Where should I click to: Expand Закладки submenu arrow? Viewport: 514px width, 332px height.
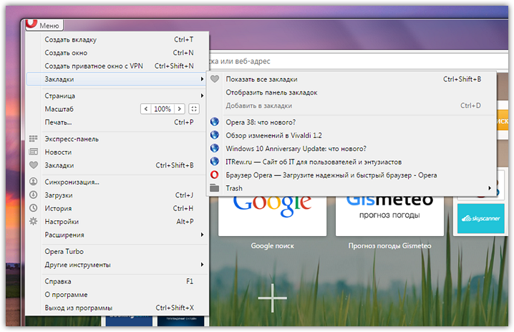tap(202, 79)
